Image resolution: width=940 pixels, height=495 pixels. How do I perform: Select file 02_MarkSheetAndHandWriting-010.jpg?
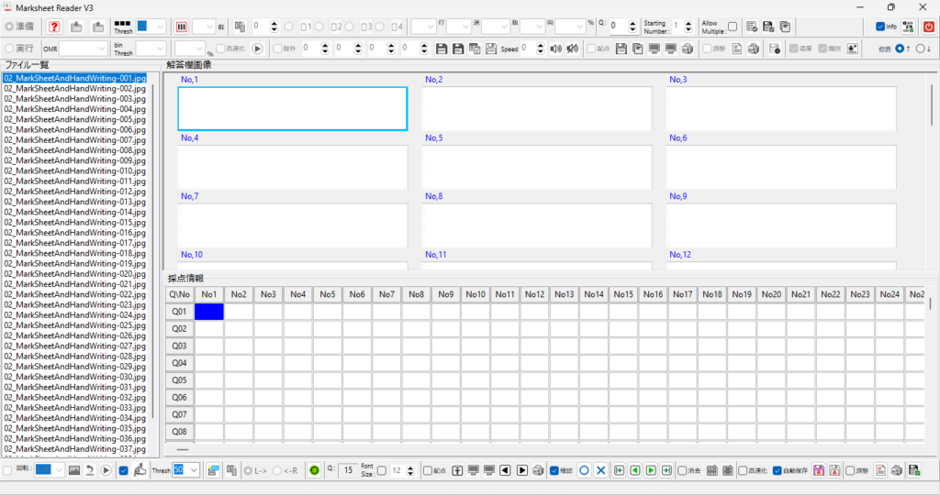74,171
